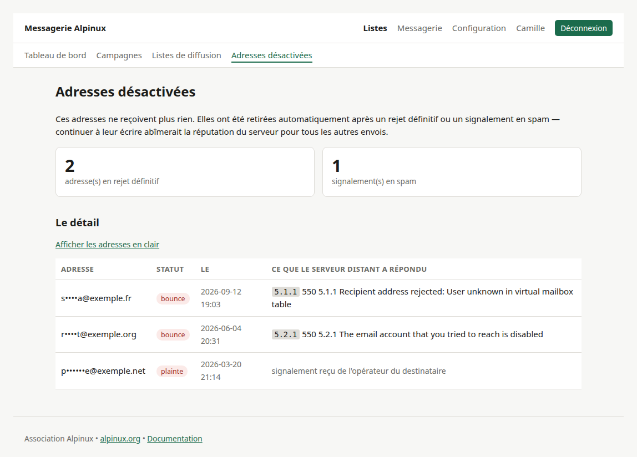Click the bounce badge for exemple.org
Image resolution: width=637 pixels, height=457 pixels.
click(x=173, y=334)
